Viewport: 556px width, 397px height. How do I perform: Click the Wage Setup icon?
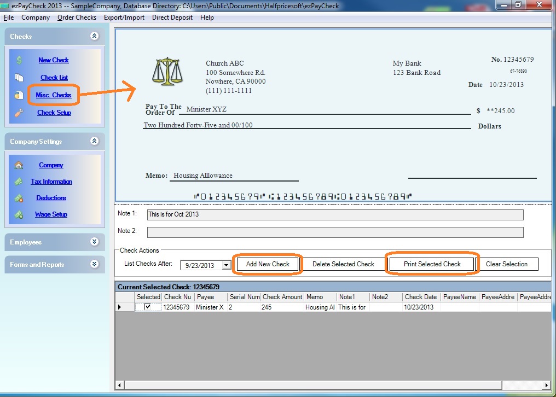[x=19, y=214]
